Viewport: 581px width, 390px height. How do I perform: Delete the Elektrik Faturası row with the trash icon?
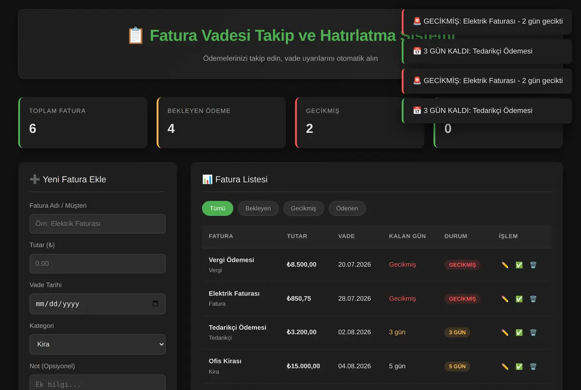(533, 299)
